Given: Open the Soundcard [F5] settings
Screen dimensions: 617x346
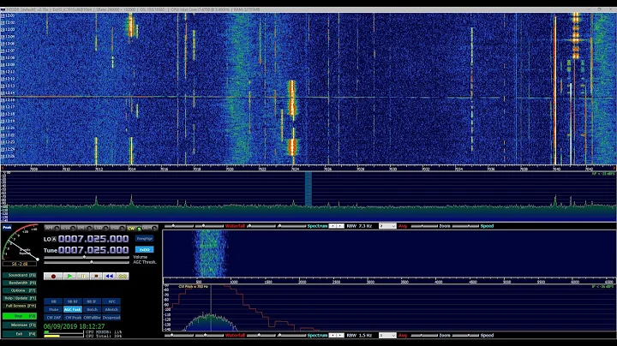Looking at the screenshot, I should [x=20, y=275].
